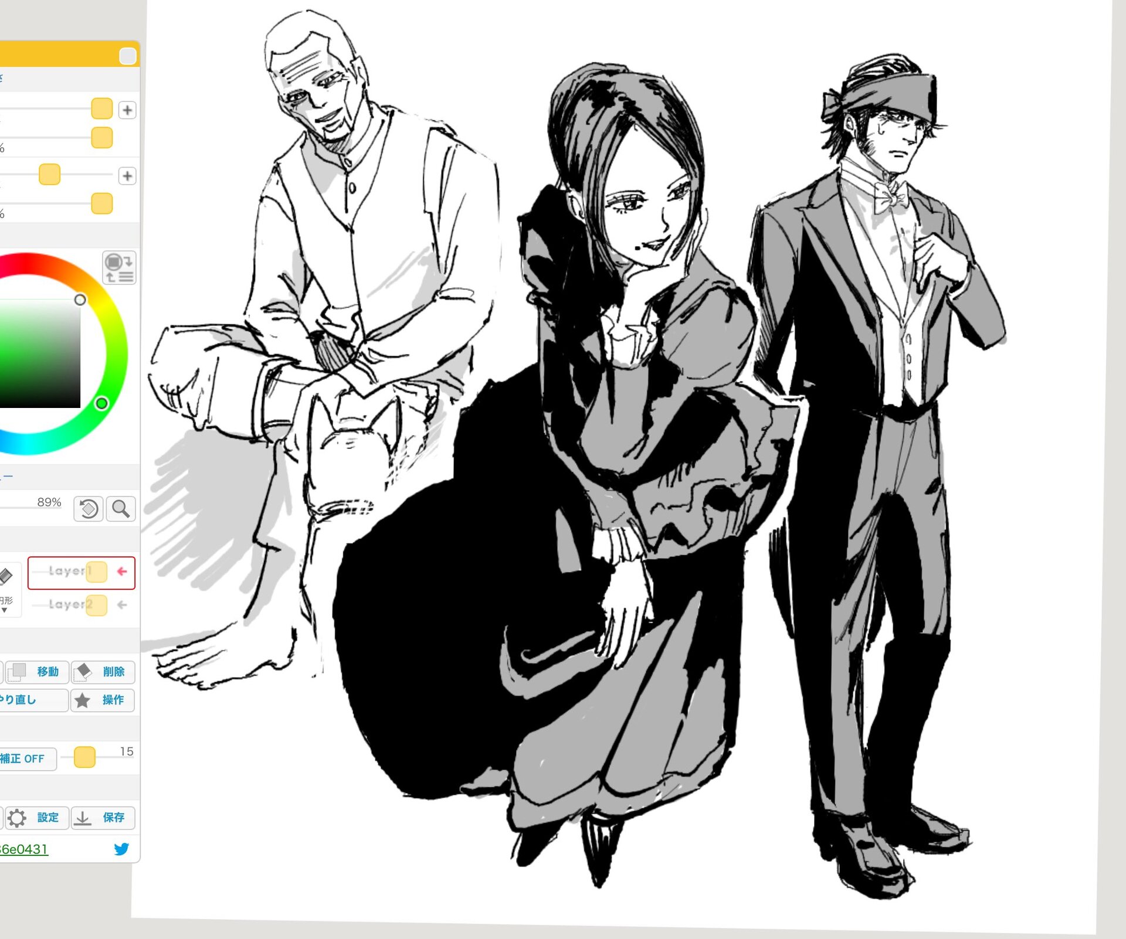This screenshot has height=939, width=1126.
Task: Click the green 6e0431 link
Action: pos(23,849)
